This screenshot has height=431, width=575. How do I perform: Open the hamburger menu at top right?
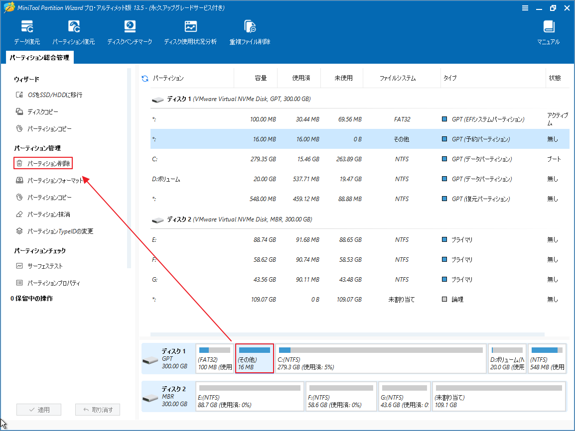[525, 8]
